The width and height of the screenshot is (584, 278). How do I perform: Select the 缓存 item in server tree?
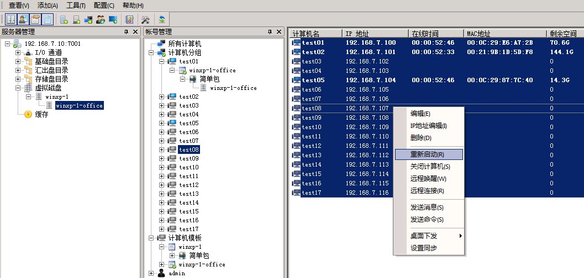coord(42,115)
